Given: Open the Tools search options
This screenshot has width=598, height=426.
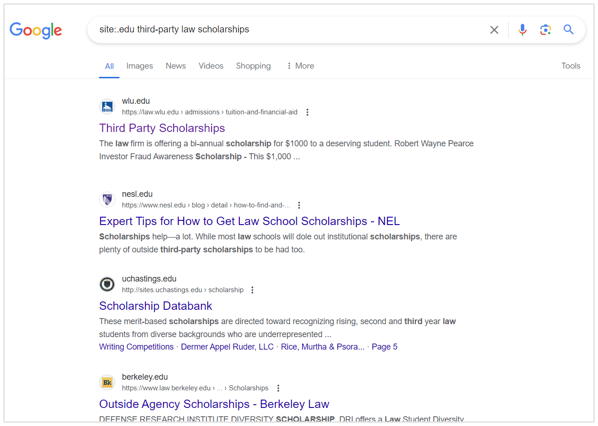Looking at the screenshot, I should (x=571, y=66).
